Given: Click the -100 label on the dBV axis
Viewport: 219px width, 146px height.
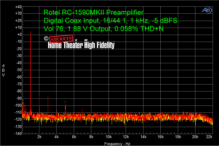Looking at the screenshot, I should click(18, 105).
